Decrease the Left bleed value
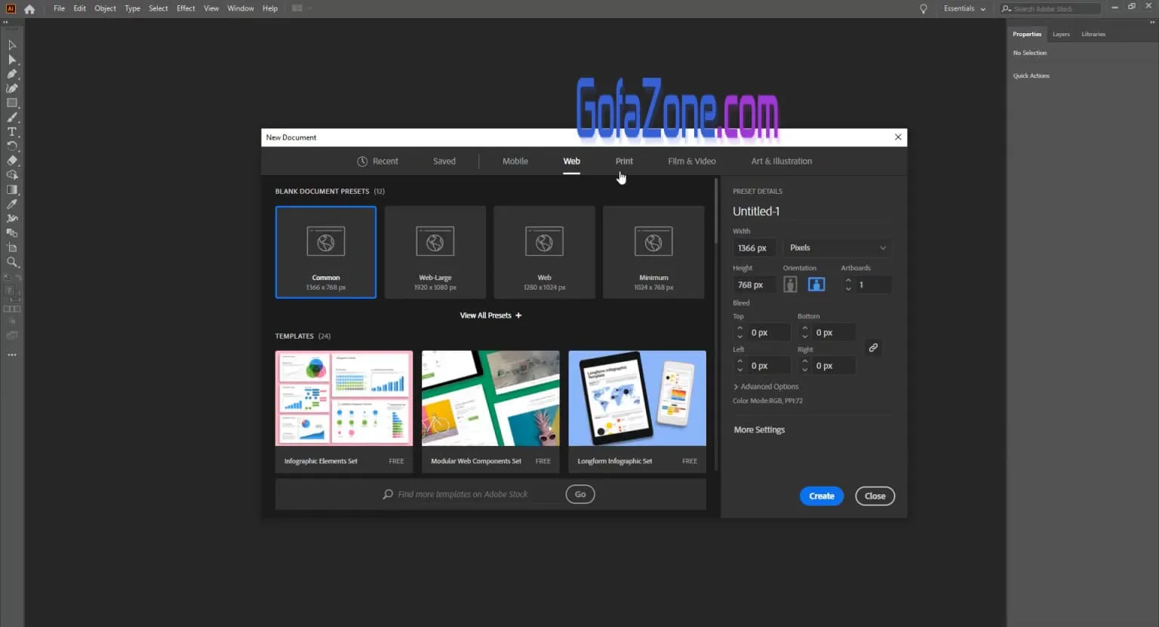This screenshot has height=627, width=1159. 739,370
